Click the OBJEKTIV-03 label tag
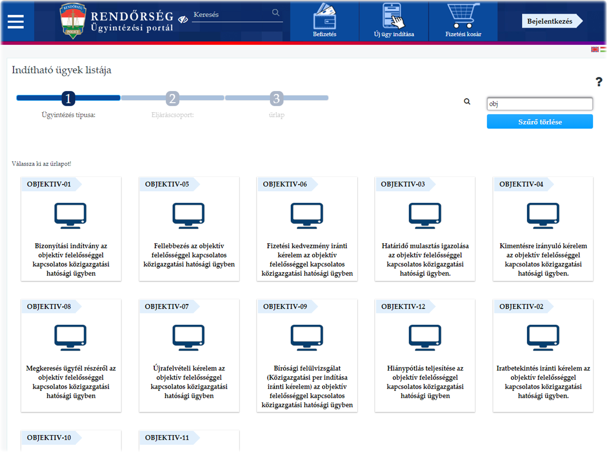Viewport: 607px width, 452px height. [x=405, y=184]
